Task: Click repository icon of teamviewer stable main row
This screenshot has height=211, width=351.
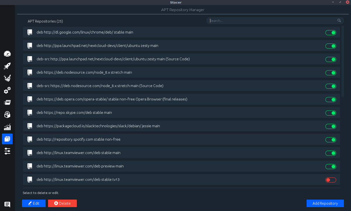Action: point(30,153)
